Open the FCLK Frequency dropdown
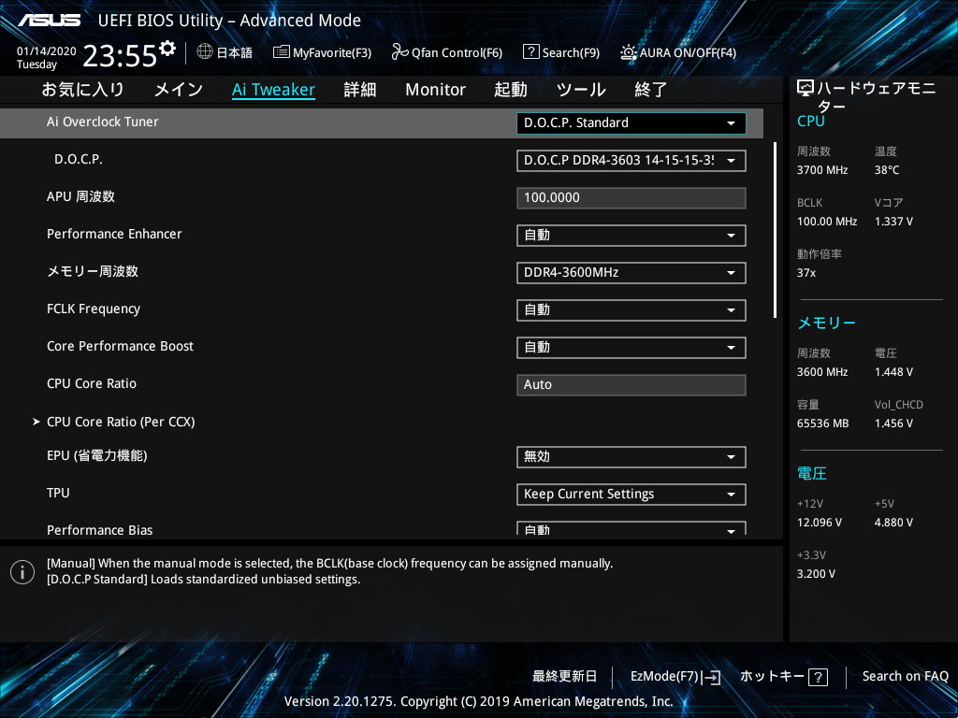This screenshot has width=958, height=718. click(x=631, y=310)
